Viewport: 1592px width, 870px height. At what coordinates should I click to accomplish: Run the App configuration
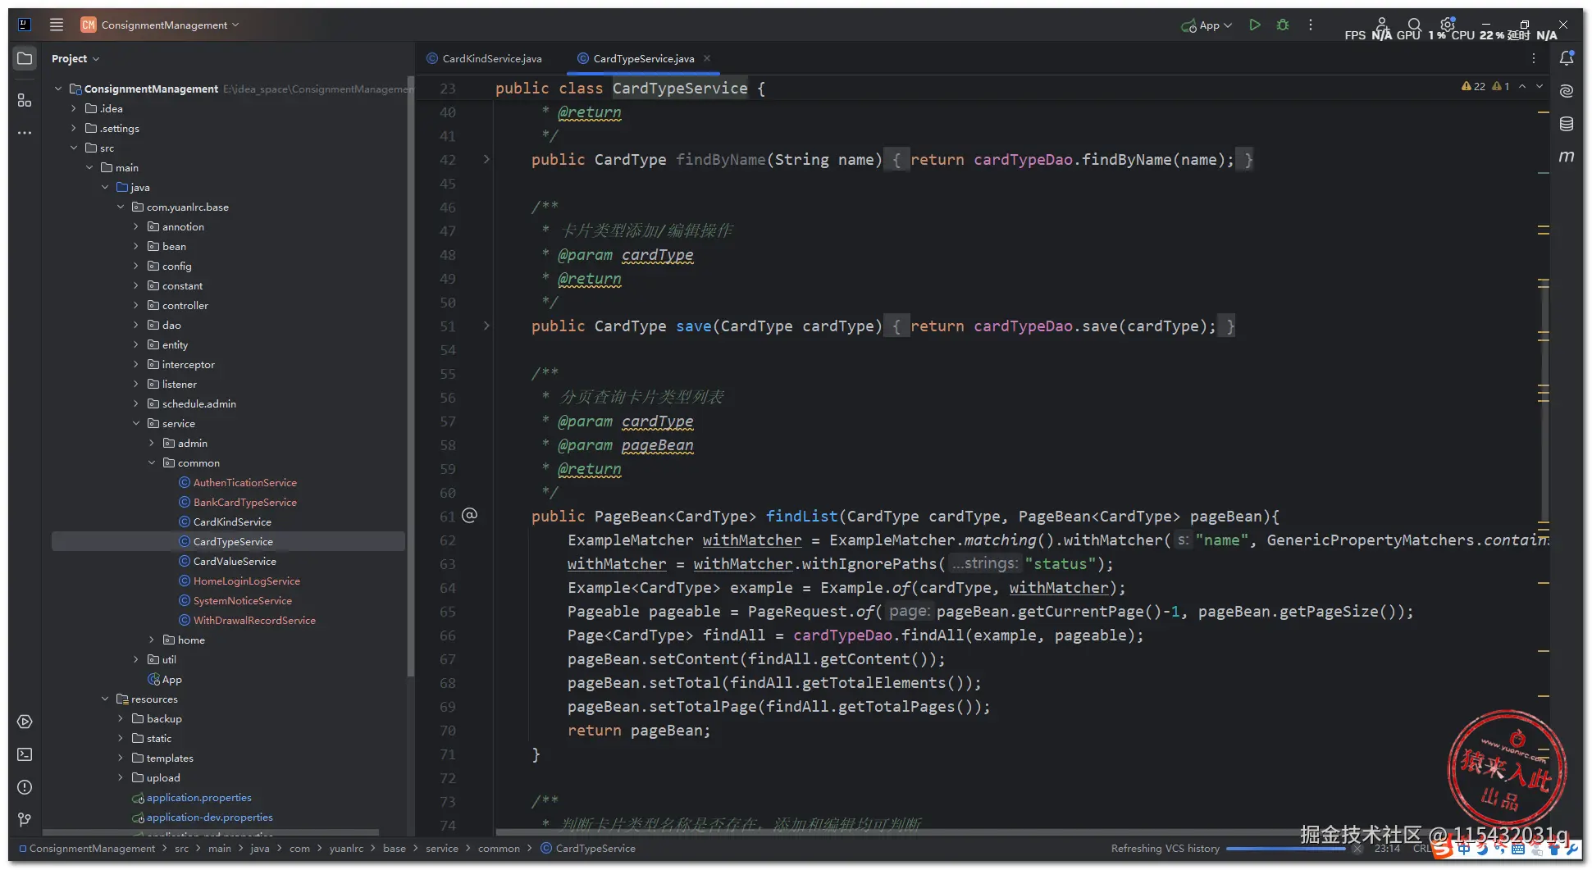point(1254,25)
